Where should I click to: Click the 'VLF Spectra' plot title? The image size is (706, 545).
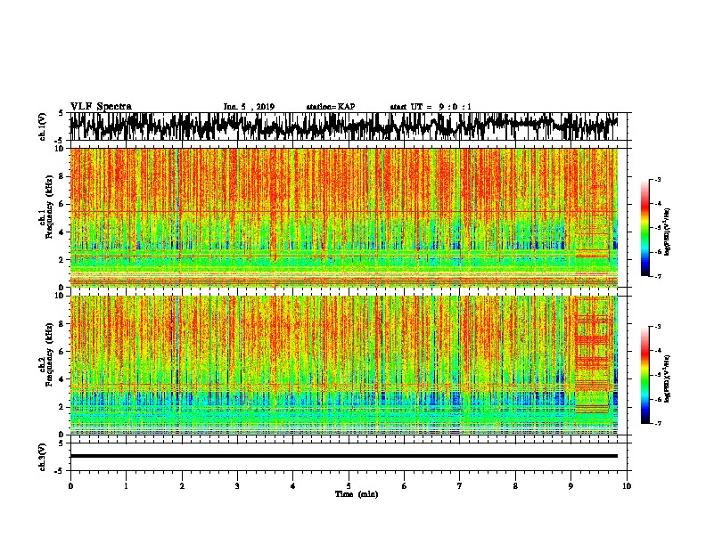coord(101,107)
